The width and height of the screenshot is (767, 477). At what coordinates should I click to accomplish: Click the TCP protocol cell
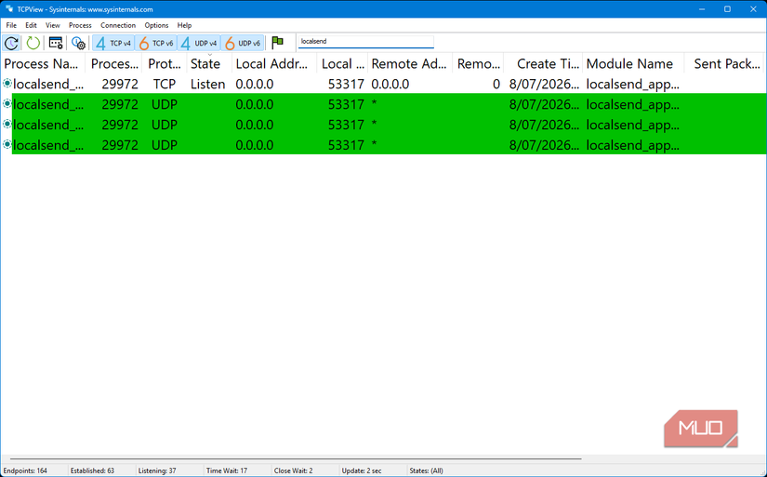(x=165, y=84)
